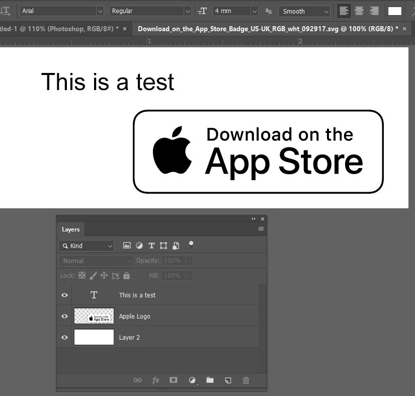Image resolution: width=415 pixels, height=396 pixels.
Task: Hide the Apple Logo layer
Action: 64,316
